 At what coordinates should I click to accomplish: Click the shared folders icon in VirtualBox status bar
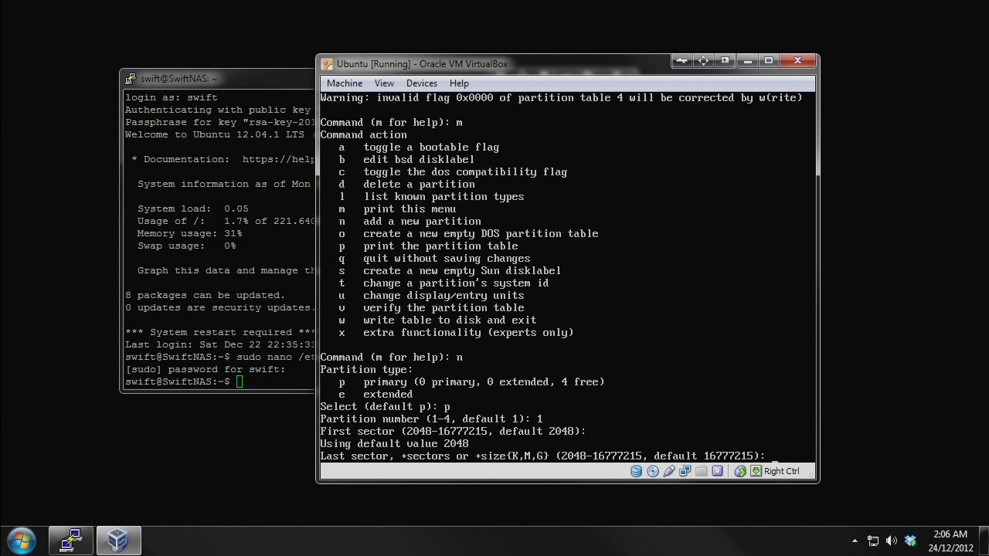[x=701, y=471]
